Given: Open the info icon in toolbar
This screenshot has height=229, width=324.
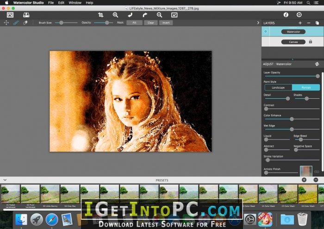Looking at the screenshot, I should point(286,15).
